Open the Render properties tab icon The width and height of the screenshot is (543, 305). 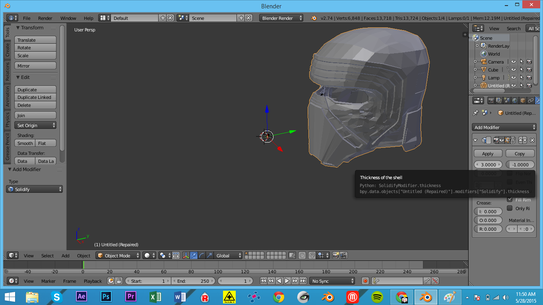point(491,100)
